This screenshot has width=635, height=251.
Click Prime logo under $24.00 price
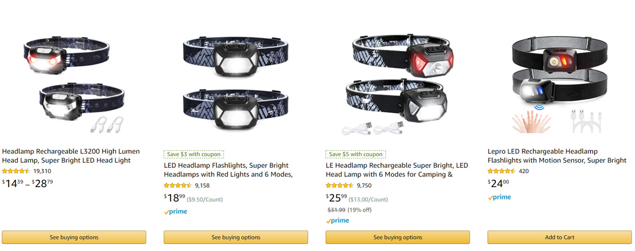[499, 198]
